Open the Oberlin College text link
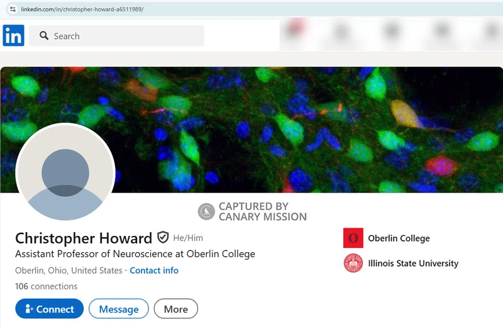 tap(399, 238)
